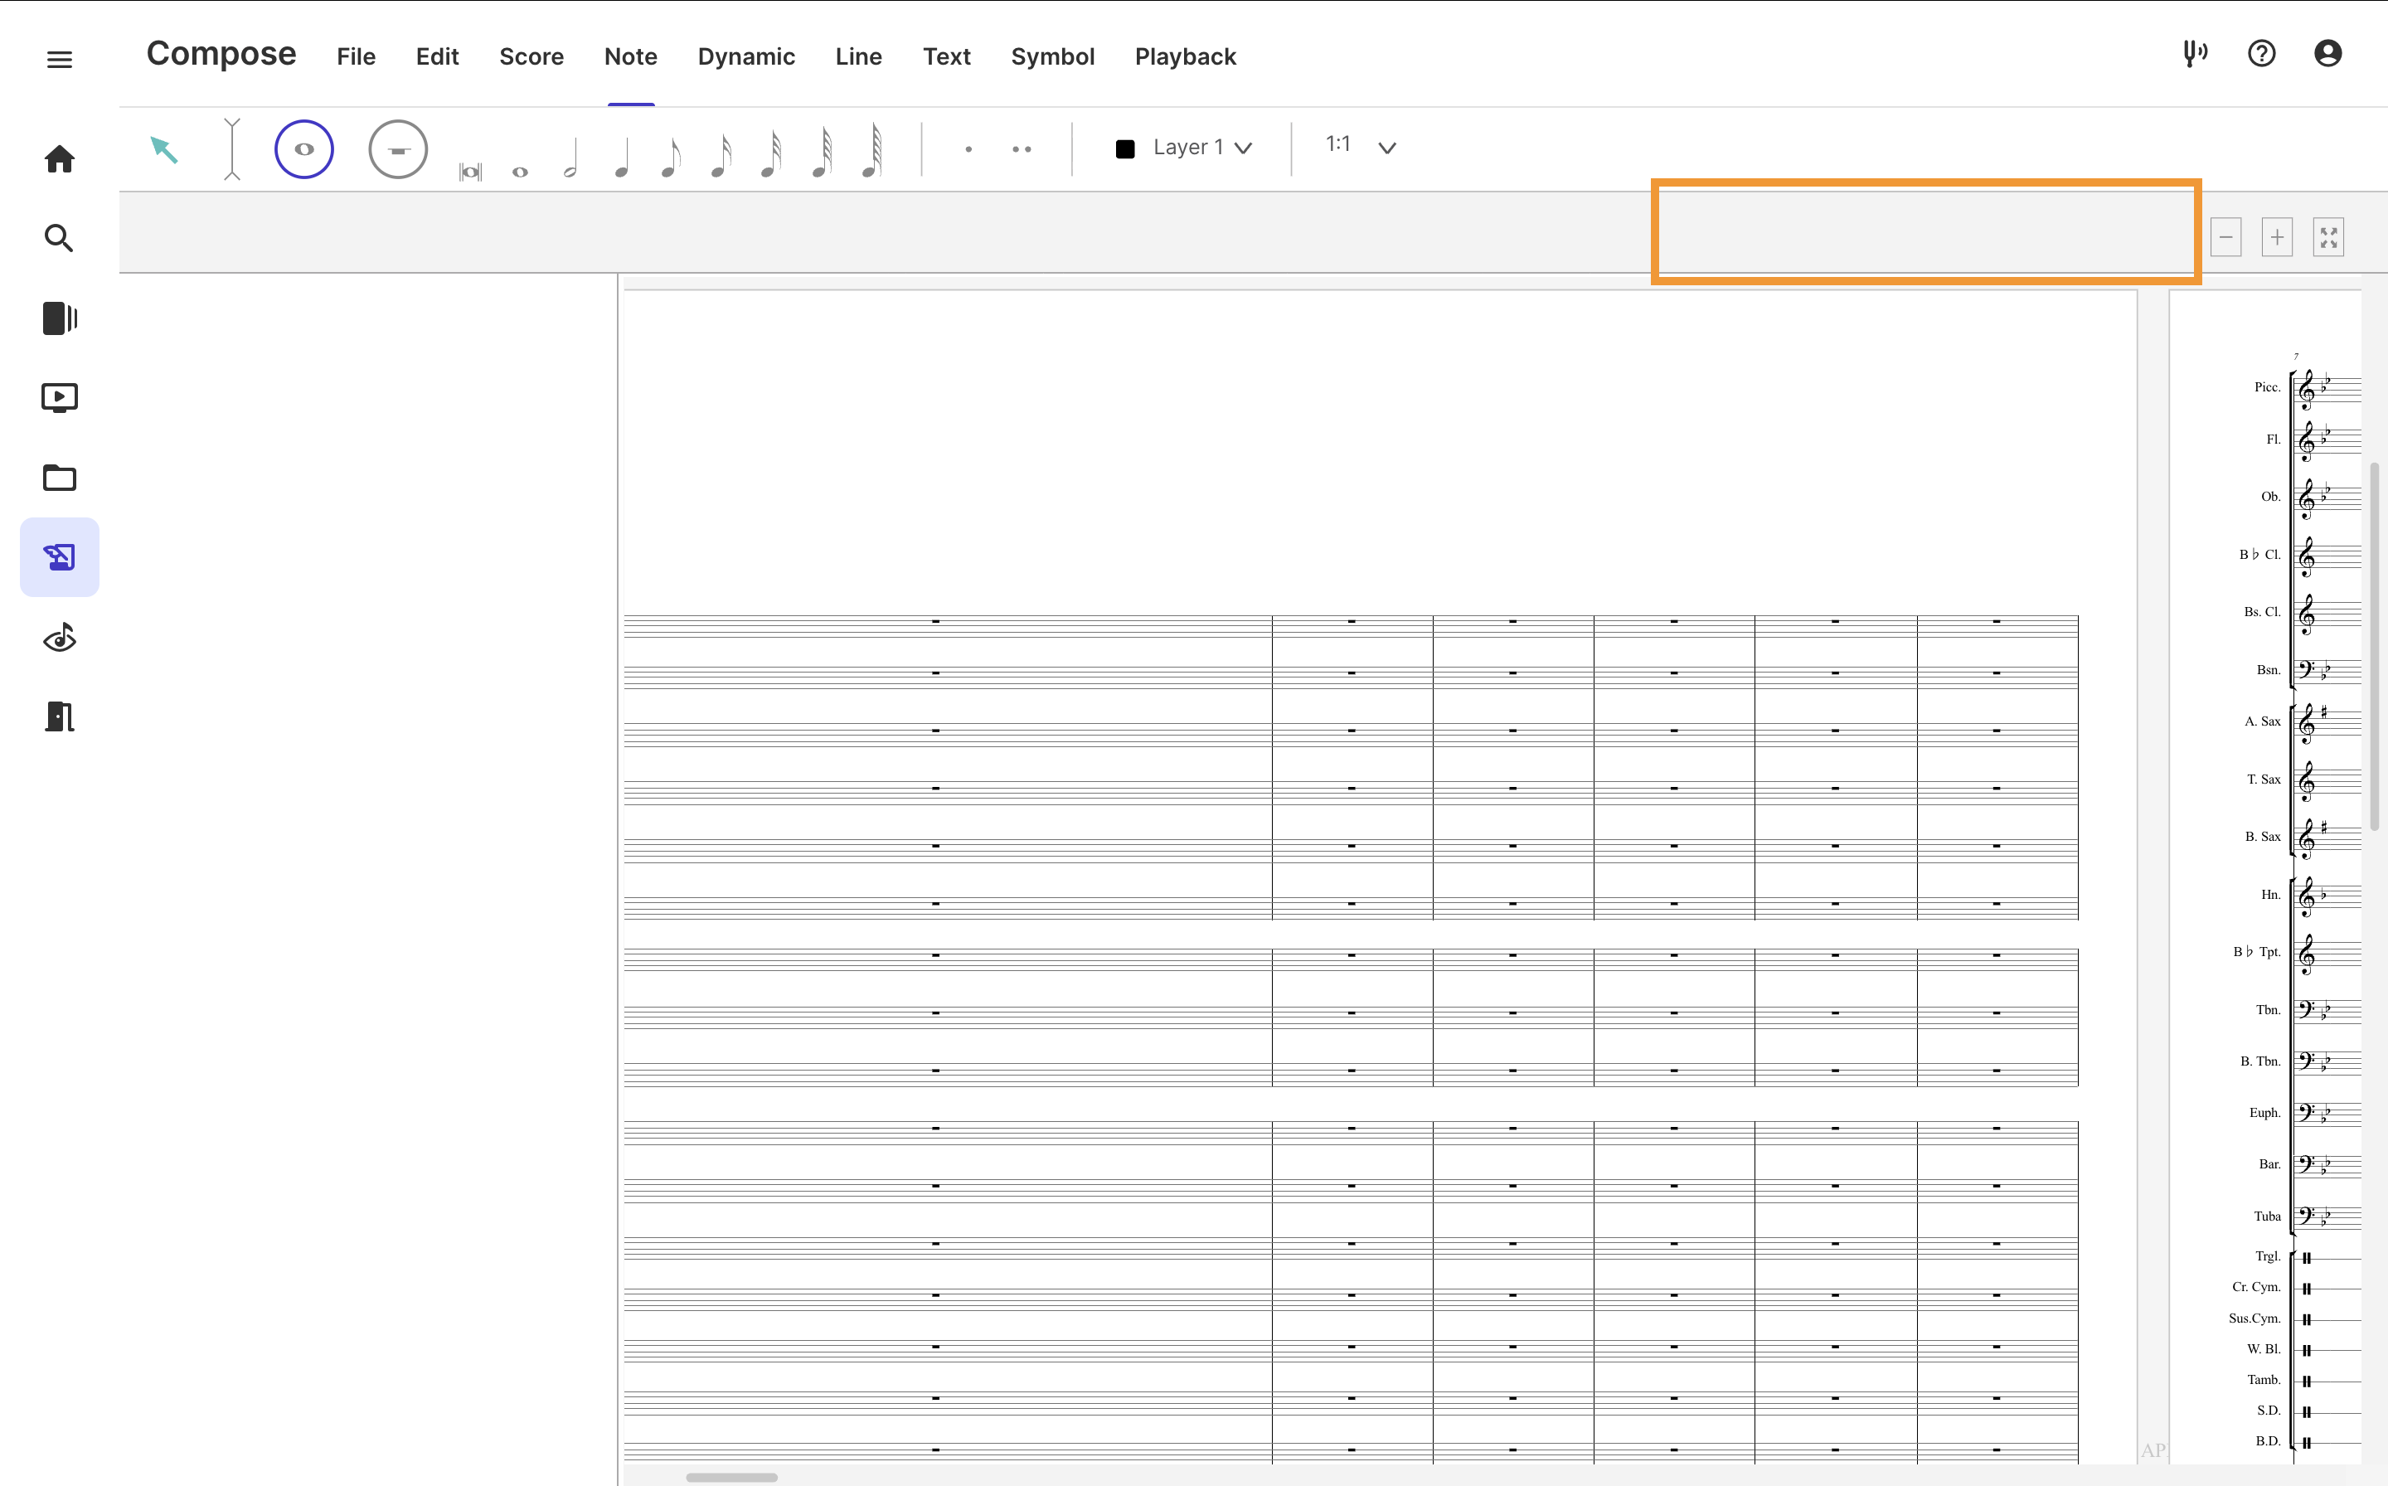The height and width of the screenshot is (1486, 2388).
Task: Open the help question mark button
Action: click(x=2261, y=53)
